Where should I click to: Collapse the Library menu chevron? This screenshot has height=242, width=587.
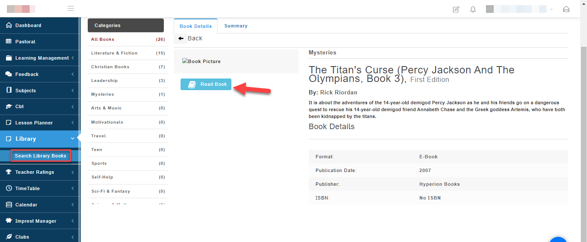73,139
